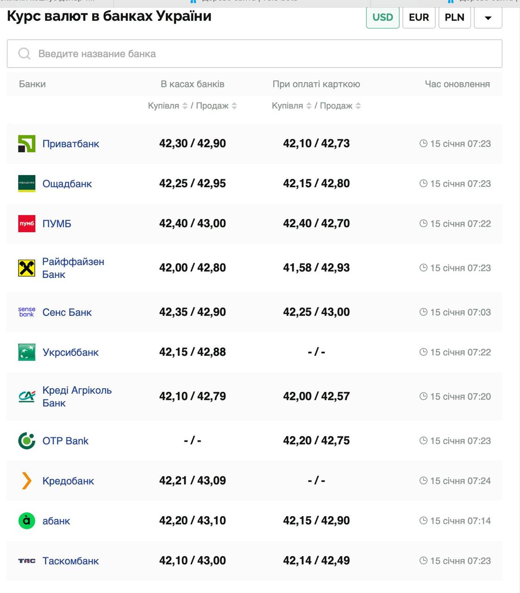Sort by cash desk Купівля rate
Screen dimensions: 520x593
(185, 106)
